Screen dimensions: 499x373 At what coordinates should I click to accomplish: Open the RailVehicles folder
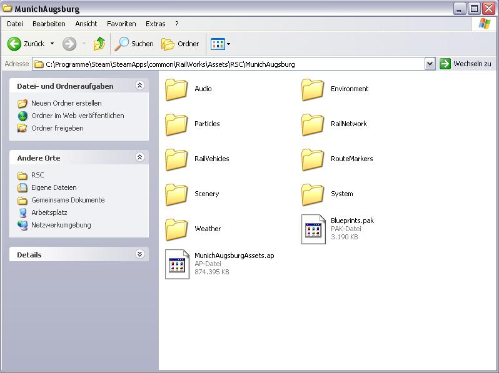[x=177, y=159]
